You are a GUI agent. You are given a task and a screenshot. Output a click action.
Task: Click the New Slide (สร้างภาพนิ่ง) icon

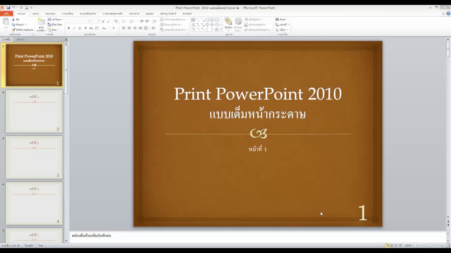41,22
